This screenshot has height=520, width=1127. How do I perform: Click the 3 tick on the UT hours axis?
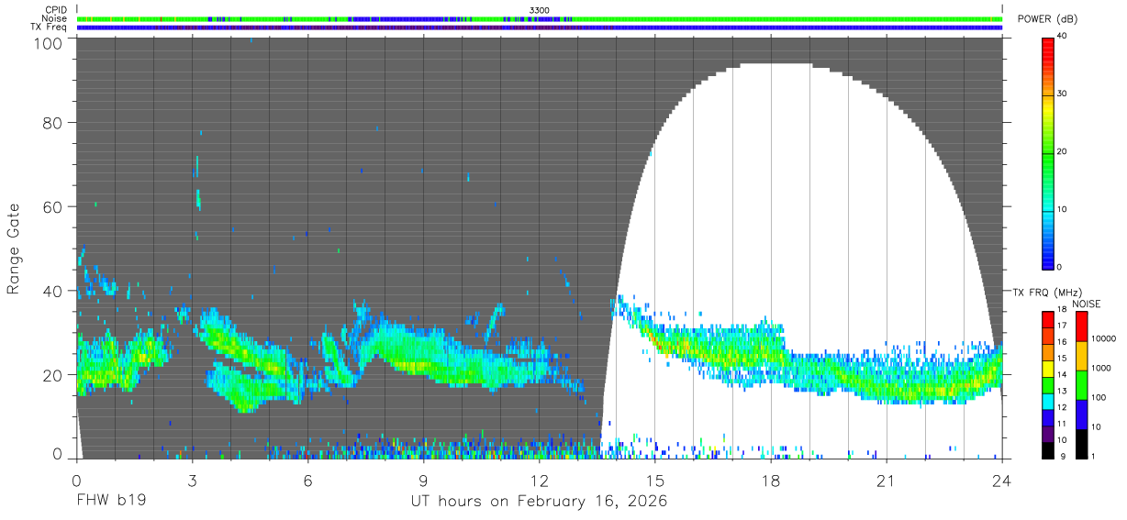coord(192,480)
